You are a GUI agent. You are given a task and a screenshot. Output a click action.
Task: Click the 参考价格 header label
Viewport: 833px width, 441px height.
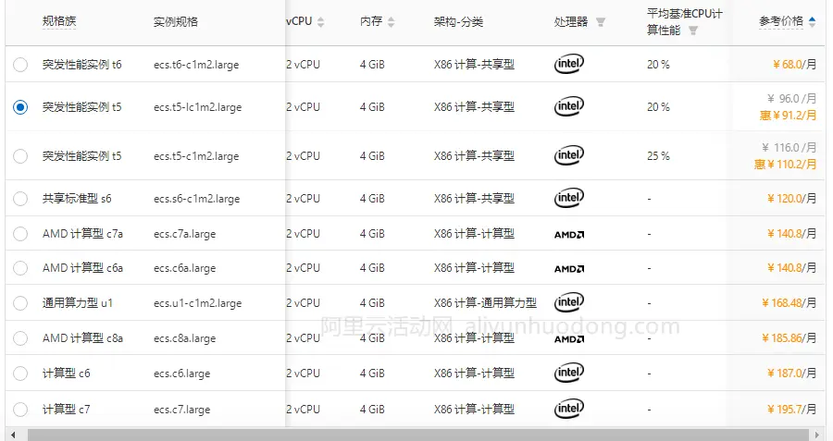click(780, 21)
